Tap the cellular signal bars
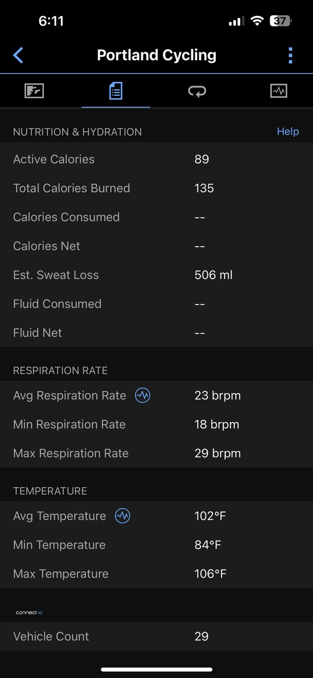313x678 pixels. coord(236,21)
